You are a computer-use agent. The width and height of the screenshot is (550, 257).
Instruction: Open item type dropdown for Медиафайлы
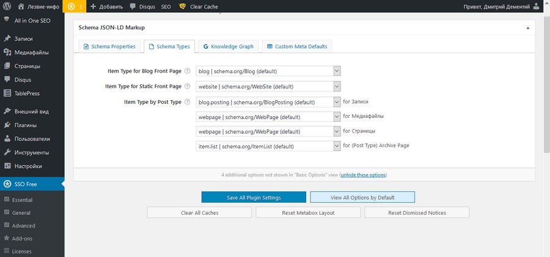point(268,117)
